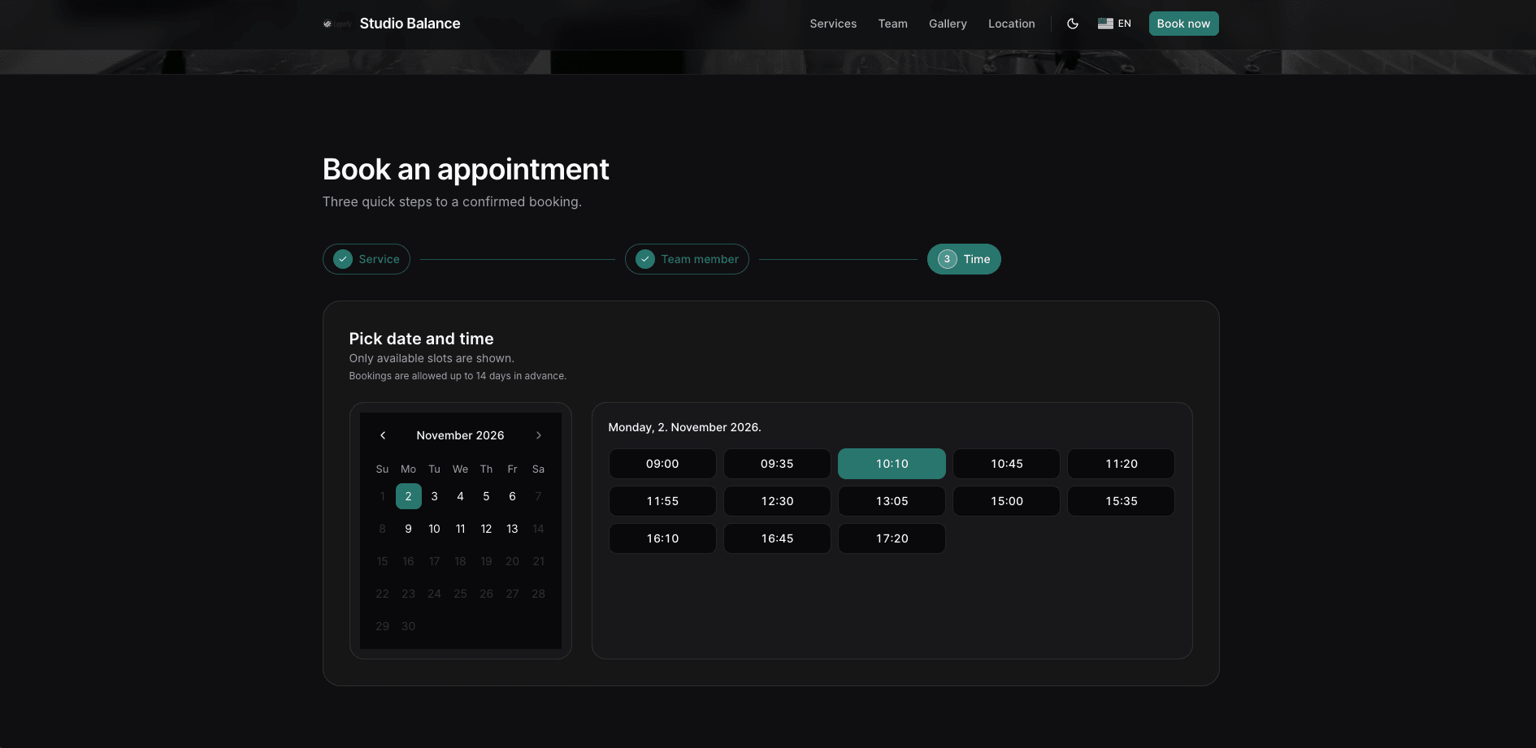This screenshot has width=1536, height=748.
Task: Select the 09:35 time slot
Action: pyautogui.click(x=777, y=464)
